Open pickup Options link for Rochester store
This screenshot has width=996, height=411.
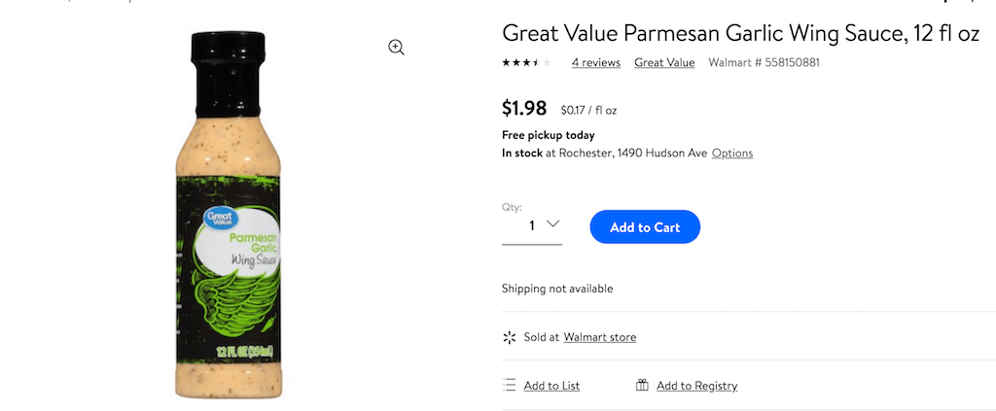pyautogui.click(x=732, y=154)
